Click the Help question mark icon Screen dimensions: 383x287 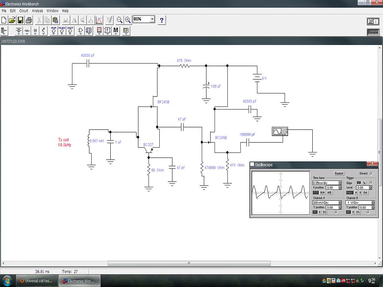(x=162, y=20)
